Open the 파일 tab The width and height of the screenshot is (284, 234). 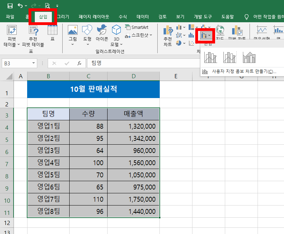10,17
